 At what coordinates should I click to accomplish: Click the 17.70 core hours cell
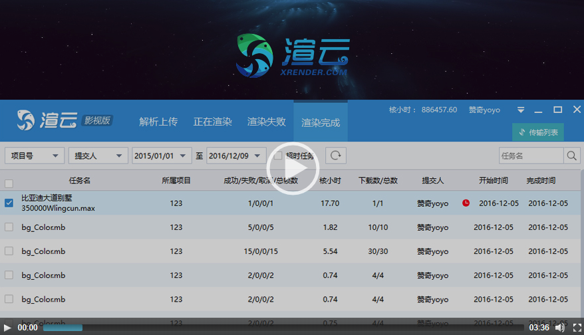[x=330, y=203]
